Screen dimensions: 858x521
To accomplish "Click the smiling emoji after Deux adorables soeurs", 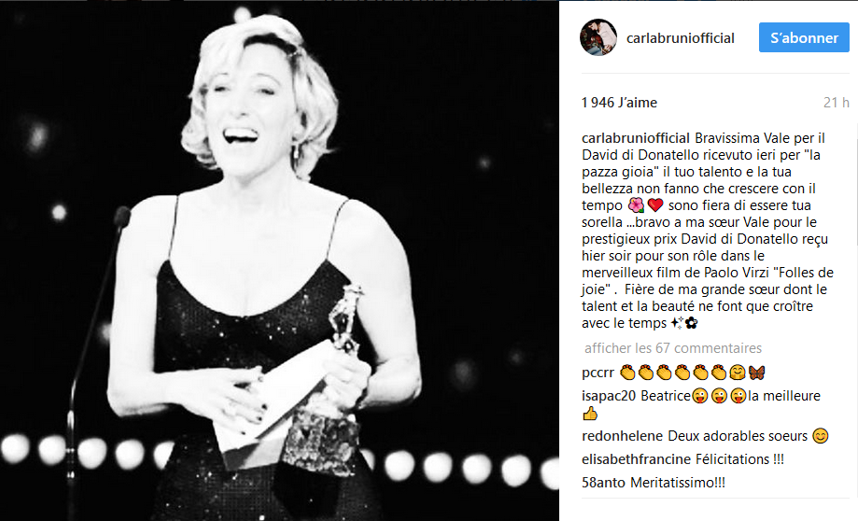I will click(821, 436).
